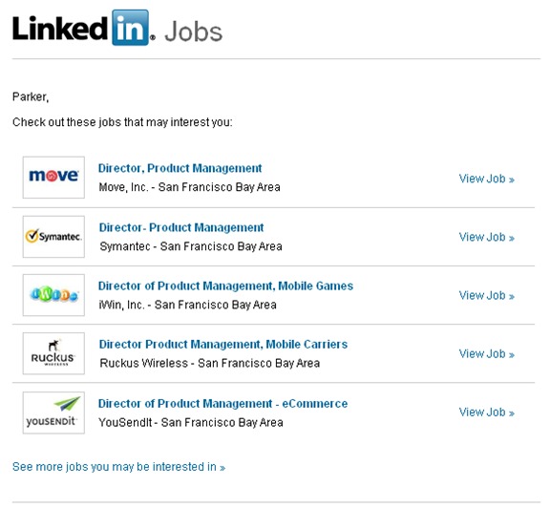View Job for Move, Inc. listing
The width and height of the screenshot is (550, 508).
[x=487, y=179]
